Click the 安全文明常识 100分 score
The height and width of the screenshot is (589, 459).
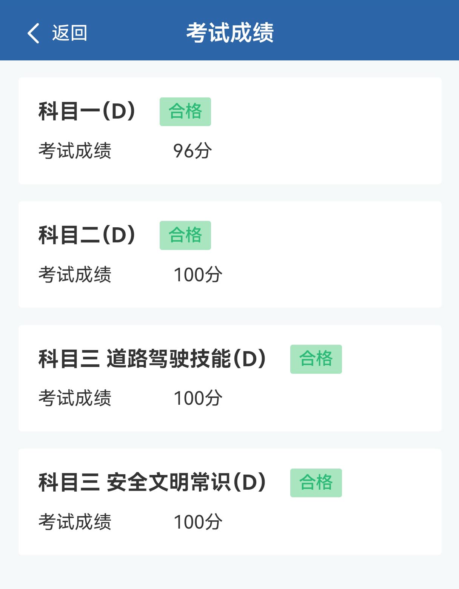(198, 522)
